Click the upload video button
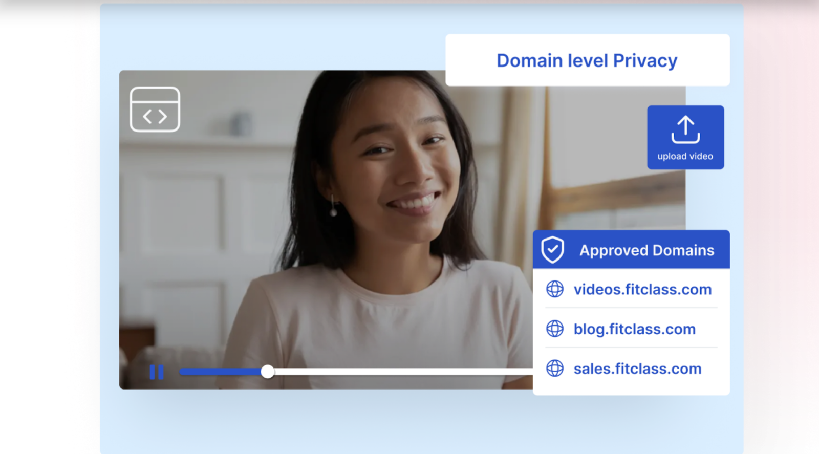 (685, 137)
